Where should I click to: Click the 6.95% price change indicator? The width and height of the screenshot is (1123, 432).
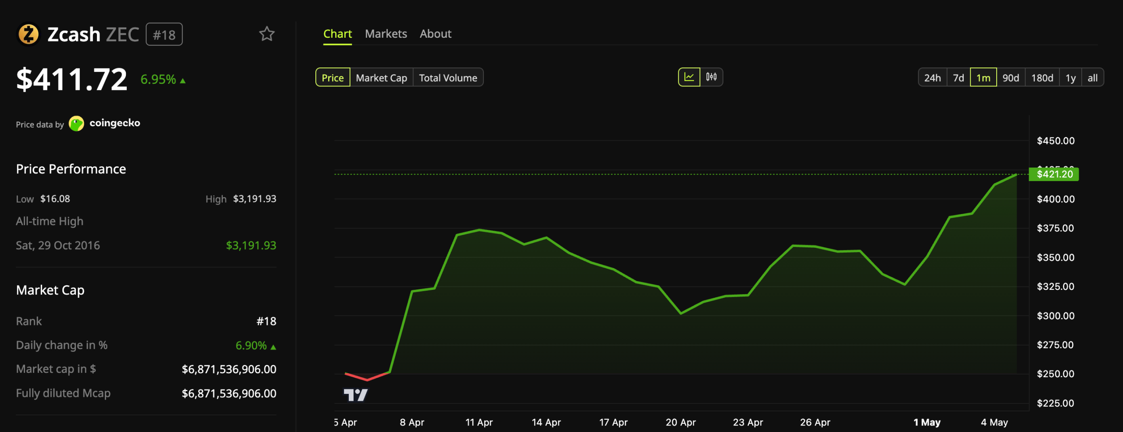pyautogui.click(x=163, y=79)
